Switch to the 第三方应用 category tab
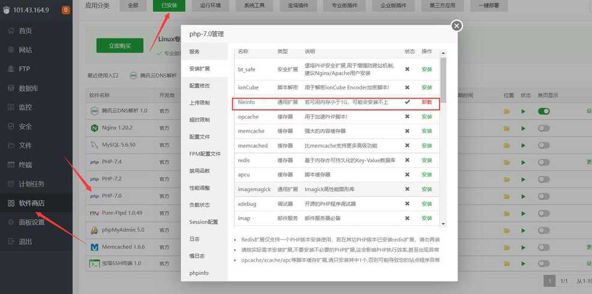Viewport: 592px width, 294px height. click(x=442, y=5)
